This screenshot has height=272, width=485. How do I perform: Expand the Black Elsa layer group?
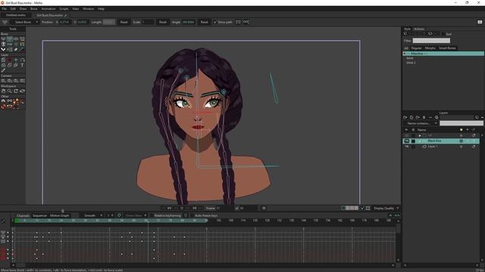pos(420,141)
